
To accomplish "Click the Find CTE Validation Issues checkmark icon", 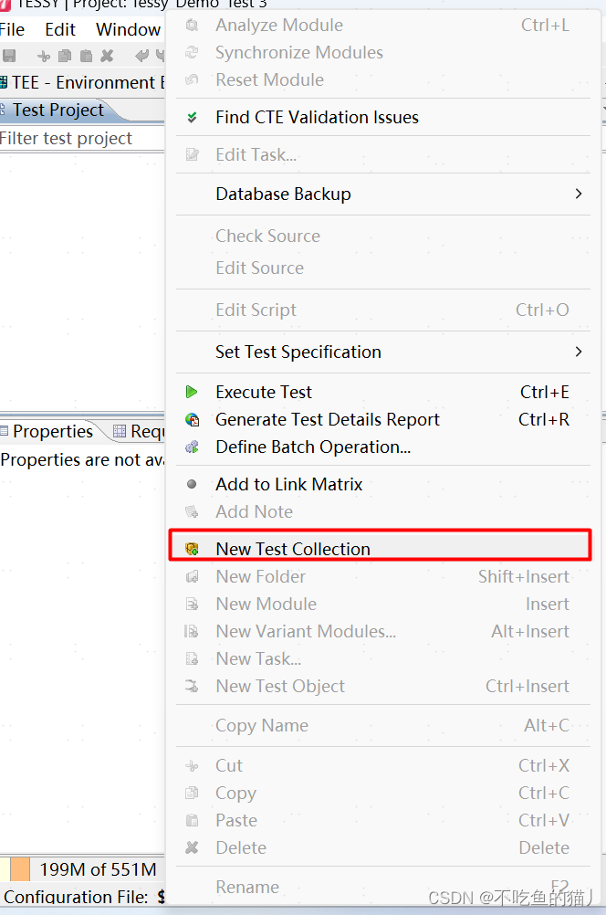I will (x=192, y=117).
